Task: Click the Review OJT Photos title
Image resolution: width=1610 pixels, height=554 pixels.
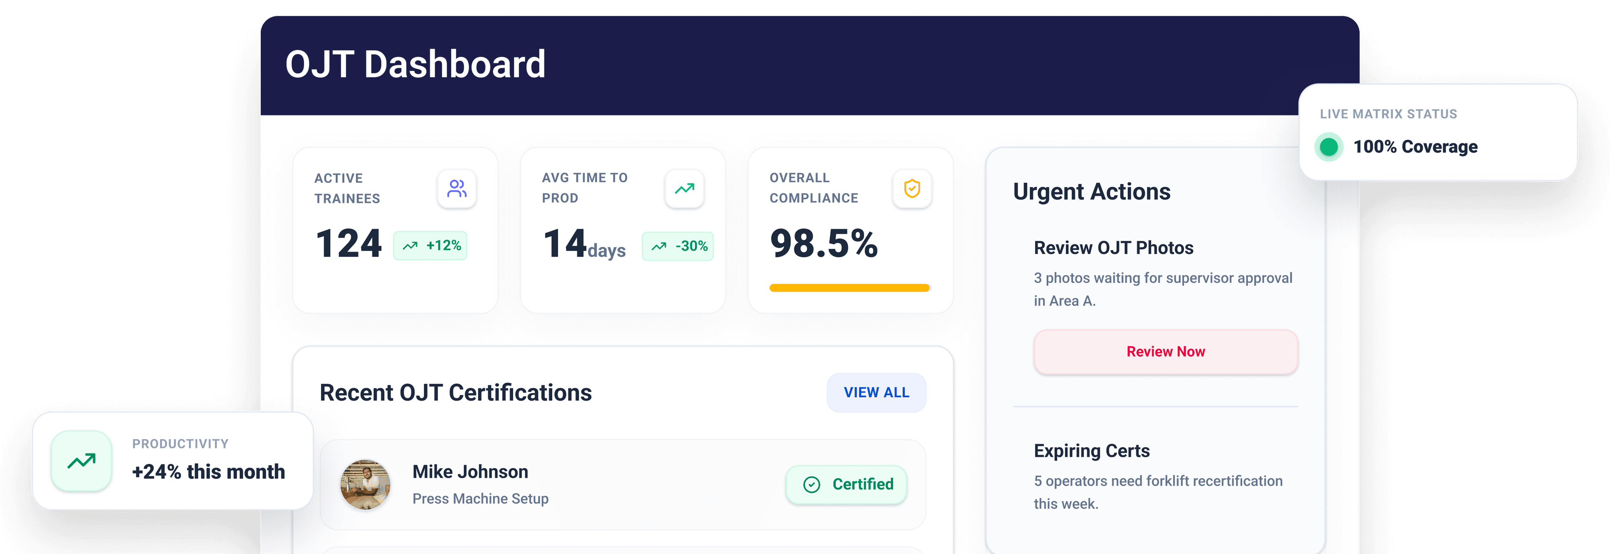Action: (x=1114, y=248)
